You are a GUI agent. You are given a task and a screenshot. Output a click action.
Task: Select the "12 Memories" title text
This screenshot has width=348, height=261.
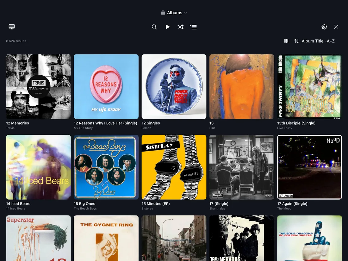click(x=17, y=123)
